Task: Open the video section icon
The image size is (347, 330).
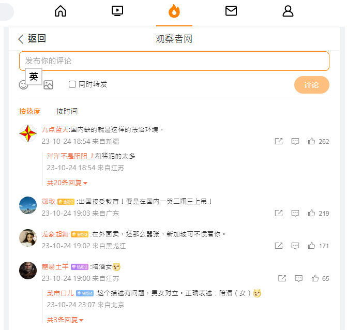Action: click(x=117, y=11)
